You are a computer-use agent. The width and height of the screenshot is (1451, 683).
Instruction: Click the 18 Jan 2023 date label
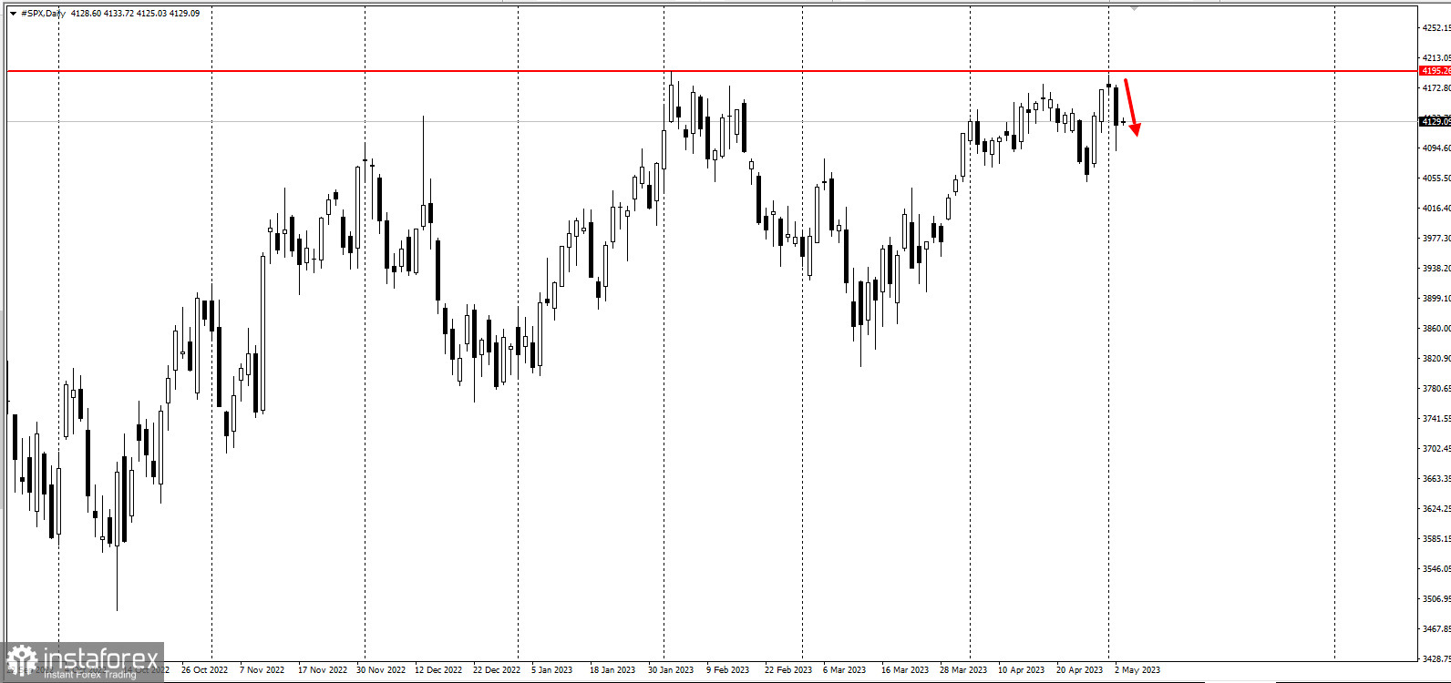612,670
